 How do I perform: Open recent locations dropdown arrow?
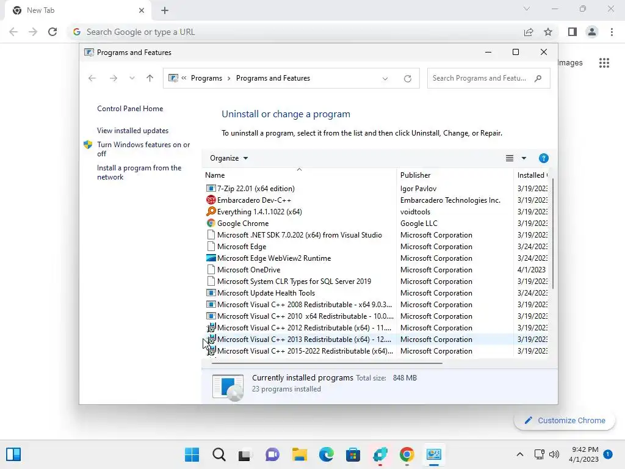pos(132,78)
